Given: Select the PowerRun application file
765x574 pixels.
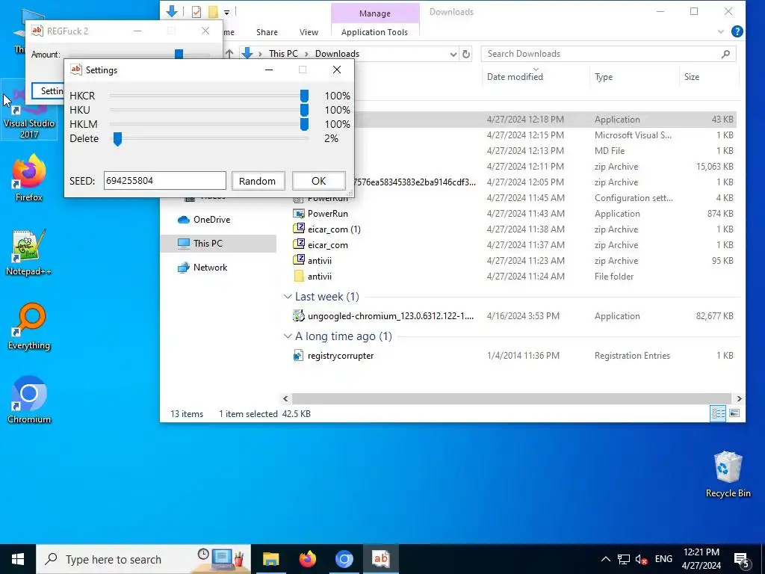Looking at the screenshot, I should coord(327,214).
